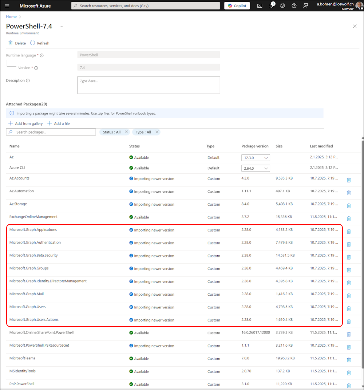This screenshot has height=390, width=364.
Task: Click the Delete button in the toolbar
Action: (x=17, y=43)
